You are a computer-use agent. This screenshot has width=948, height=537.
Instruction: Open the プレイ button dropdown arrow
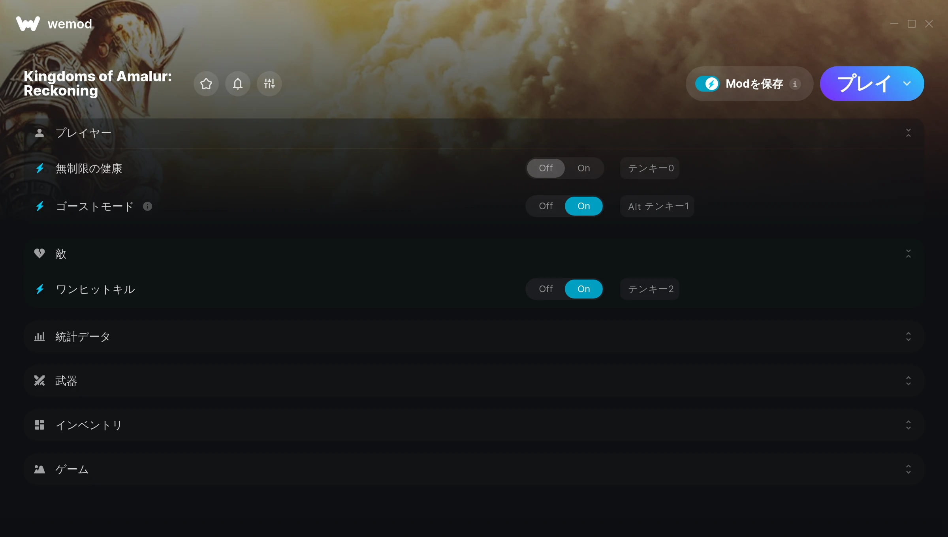(x=907, y=84)
